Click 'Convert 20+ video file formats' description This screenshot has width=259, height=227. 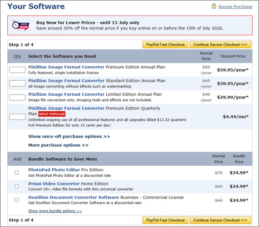point(81,189)
